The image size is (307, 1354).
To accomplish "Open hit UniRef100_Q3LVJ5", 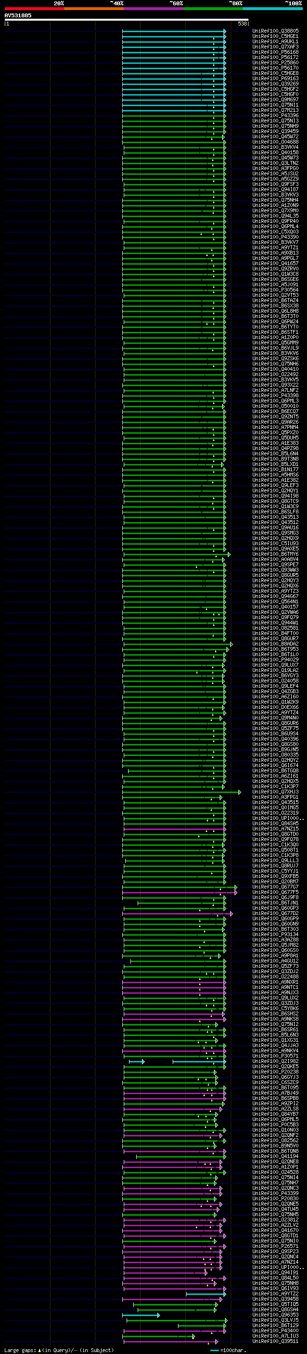I will tap(275, 1320).
